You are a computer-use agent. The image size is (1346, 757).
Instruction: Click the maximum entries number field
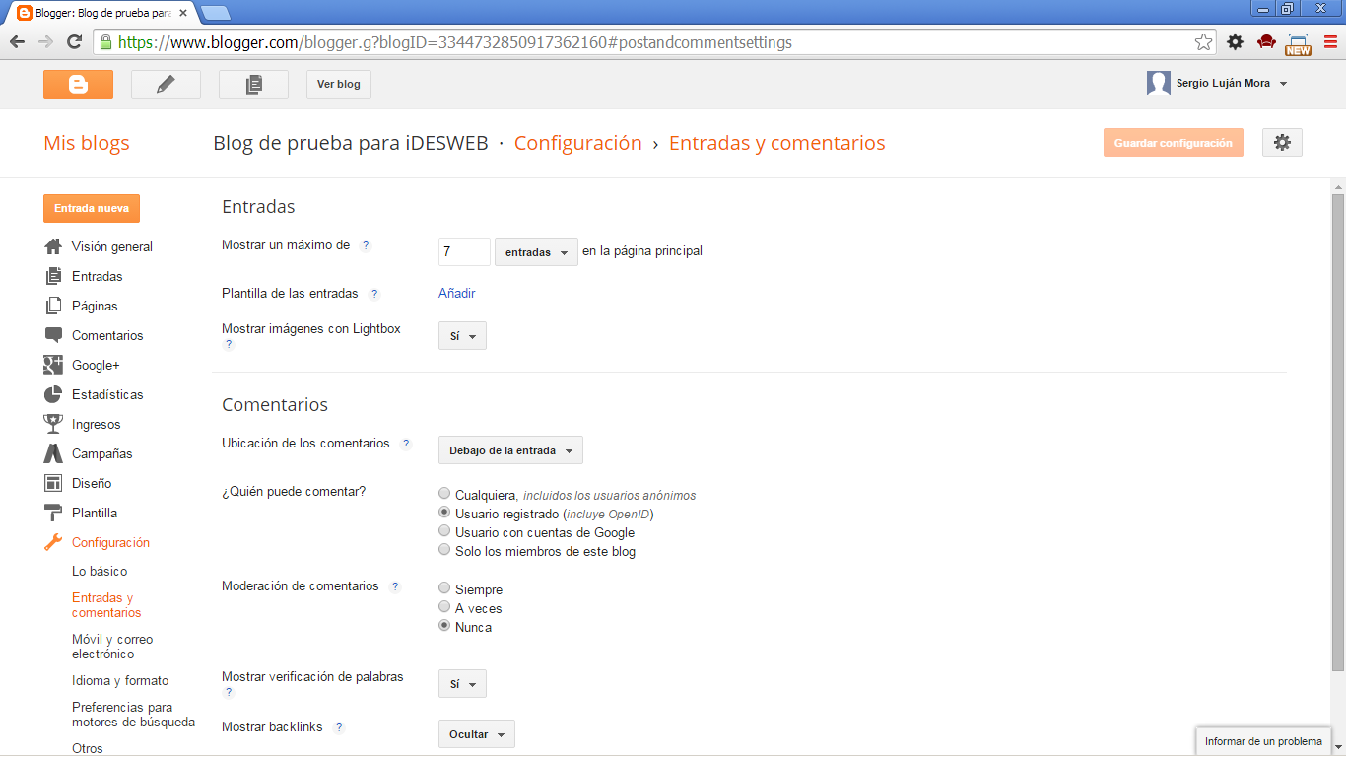464,252
